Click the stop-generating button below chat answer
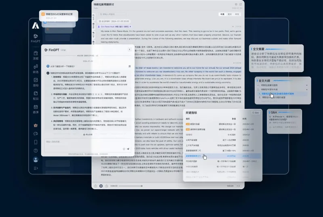Image resolution: width=323 pixels, height=217 pixels. click(88, 134)
